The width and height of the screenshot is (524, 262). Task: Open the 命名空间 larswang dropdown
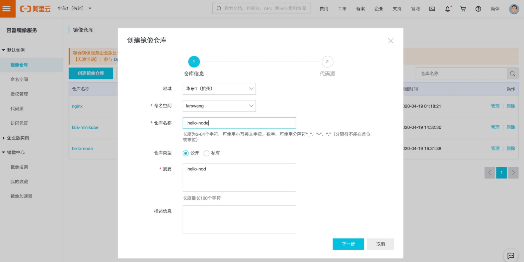[x=219, y=106]
